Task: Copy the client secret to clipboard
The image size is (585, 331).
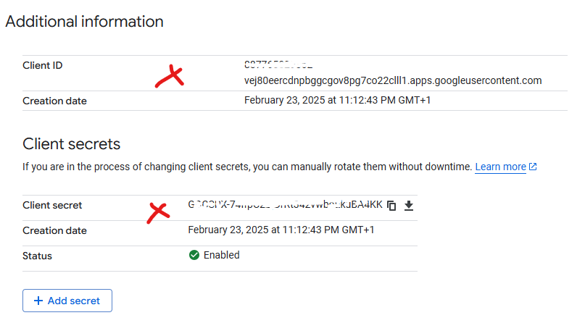Action: 391,206
